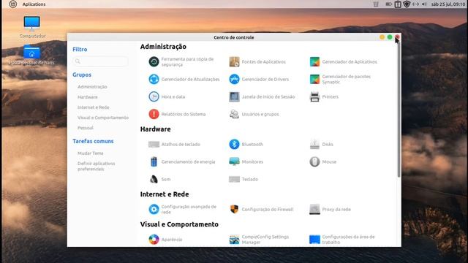Click Definir aplicativos preferenciais task
The width and height of the screenshot is (468, 263).
96,166
